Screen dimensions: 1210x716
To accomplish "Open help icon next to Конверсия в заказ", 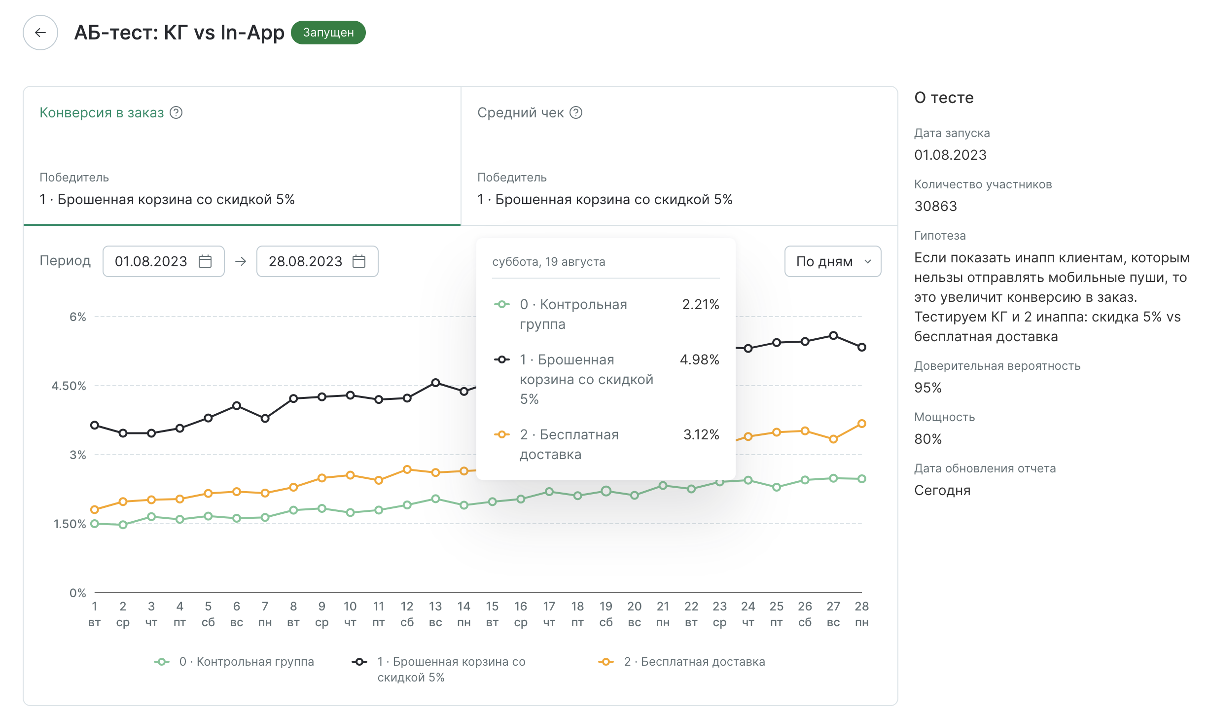I will (176, 113).
